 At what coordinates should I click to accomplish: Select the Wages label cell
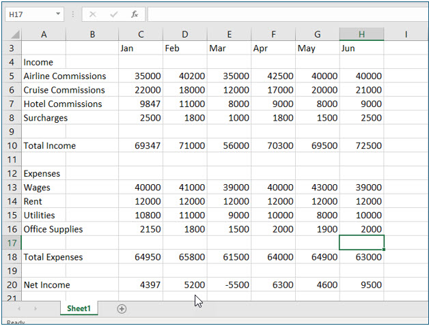tap(44, 187)
